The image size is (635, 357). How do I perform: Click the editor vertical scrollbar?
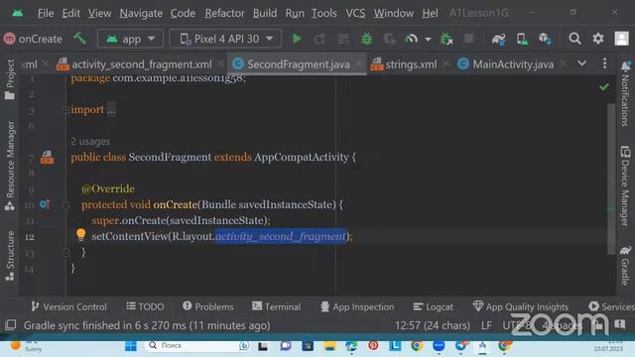[x=611, y=178]
